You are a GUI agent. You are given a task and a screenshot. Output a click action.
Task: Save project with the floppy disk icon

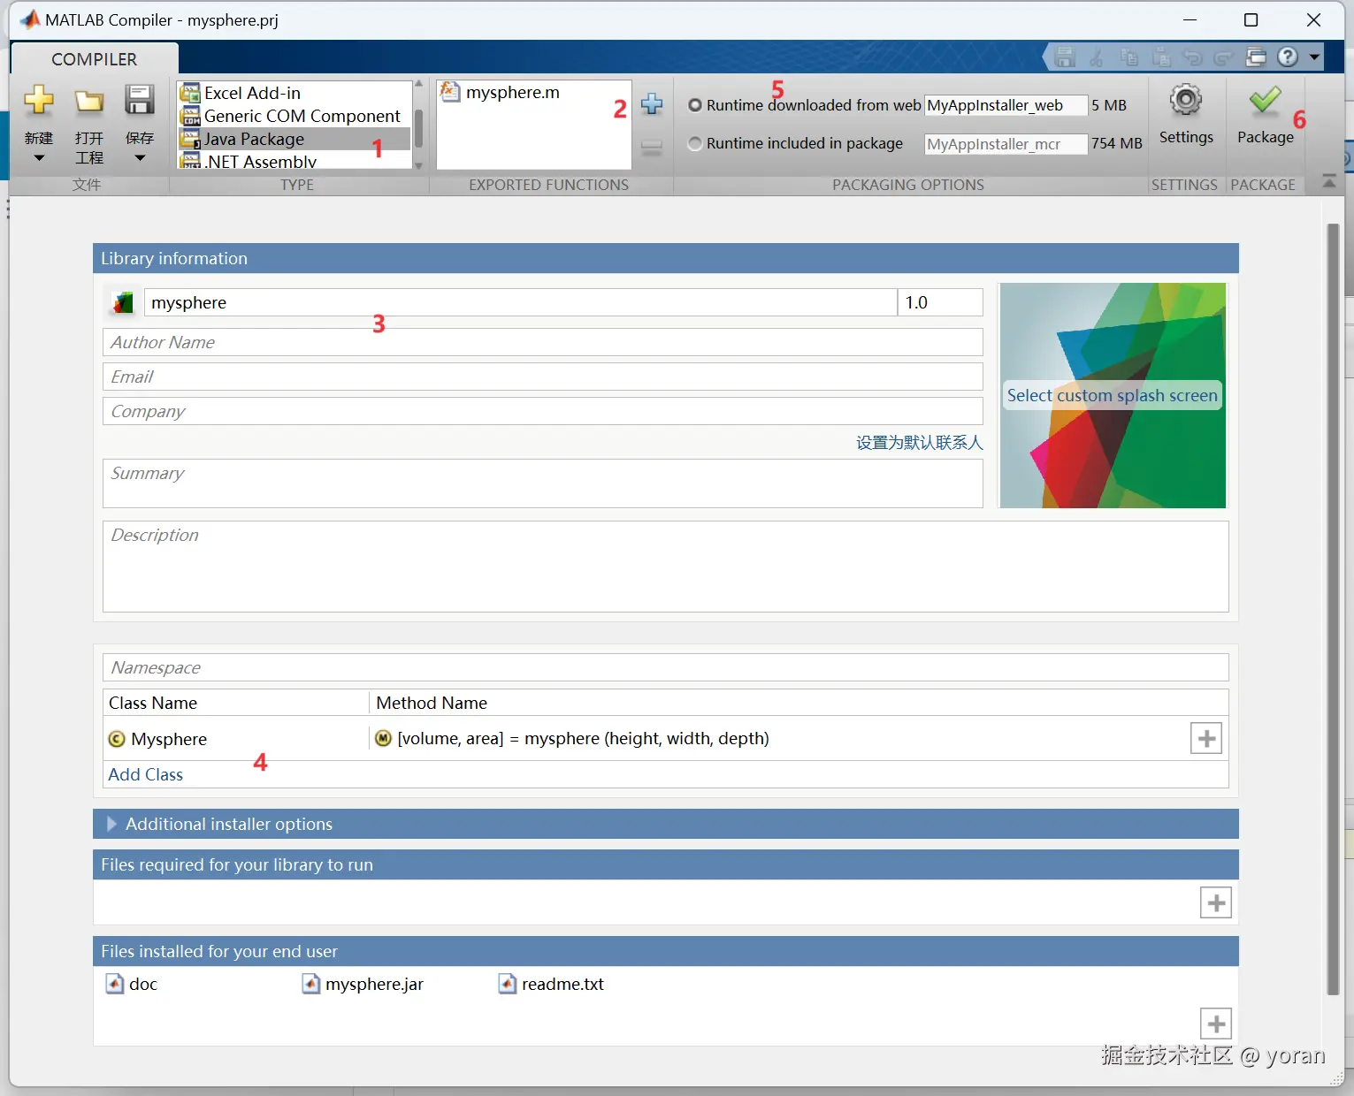point(139,100)
